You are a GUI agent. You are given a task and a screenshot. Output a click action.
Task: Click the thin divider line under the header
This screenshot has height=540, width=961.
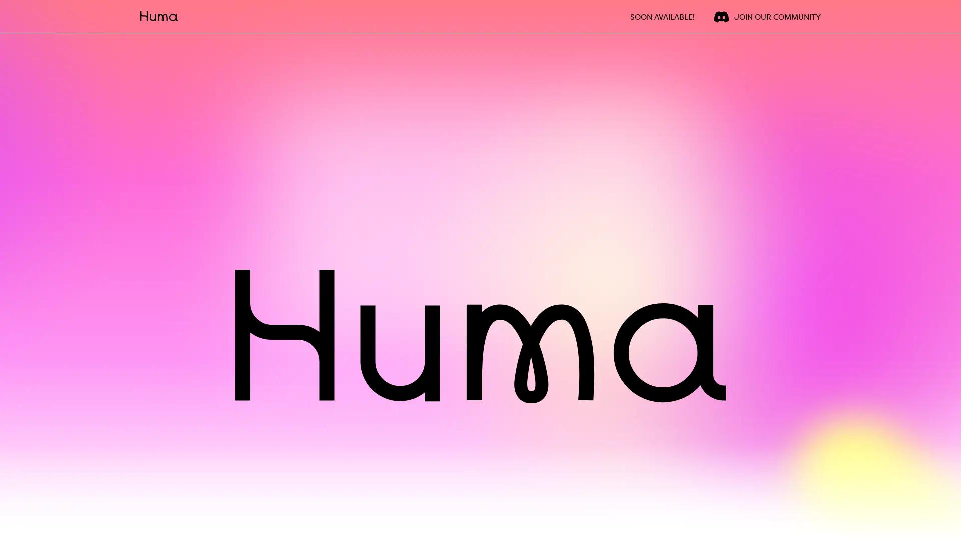(x=480, y=34)
